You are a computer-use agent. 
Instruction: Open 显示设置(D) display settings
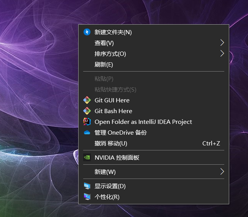[154, 186]
